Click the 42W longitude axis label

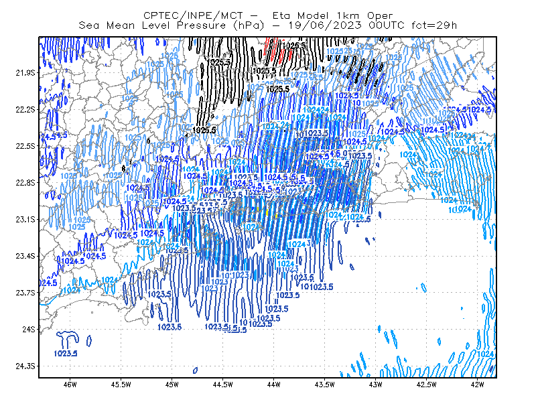coord(477,385)
